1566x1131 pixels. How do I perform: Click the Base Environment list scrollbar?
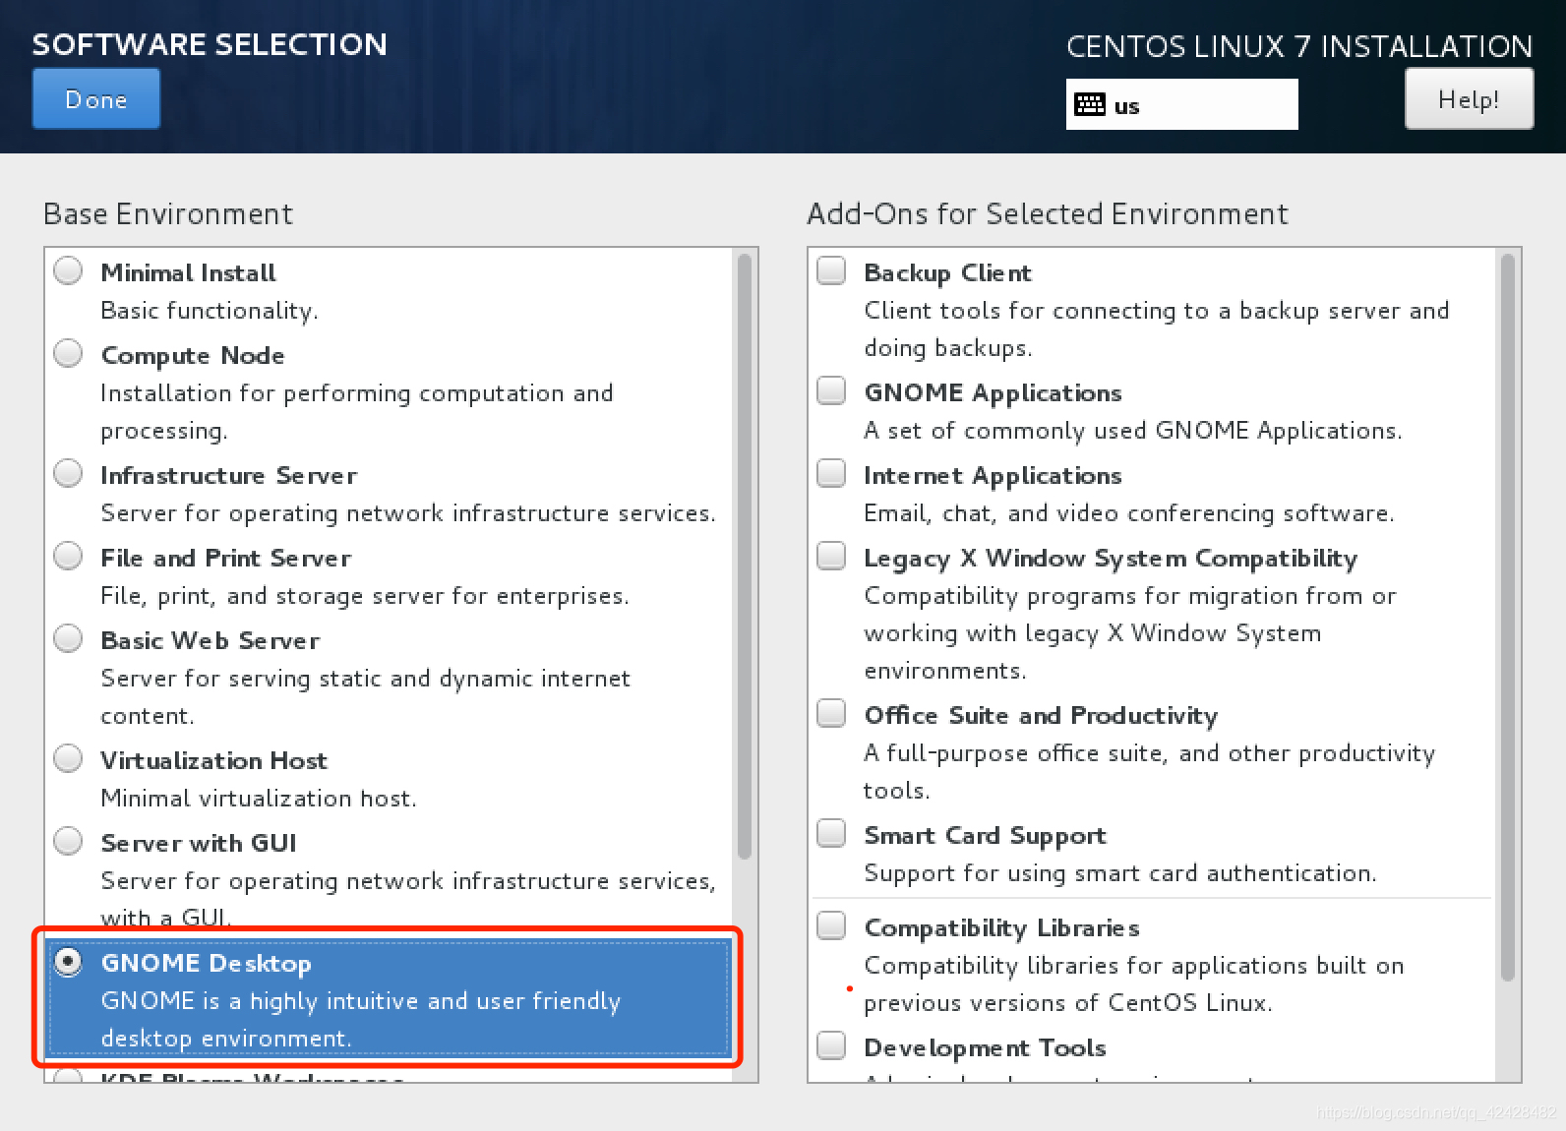coord(745,557)
